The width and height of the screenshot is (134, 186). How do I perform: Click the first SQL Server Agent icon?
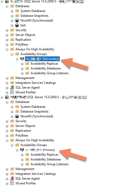point(12,88)
